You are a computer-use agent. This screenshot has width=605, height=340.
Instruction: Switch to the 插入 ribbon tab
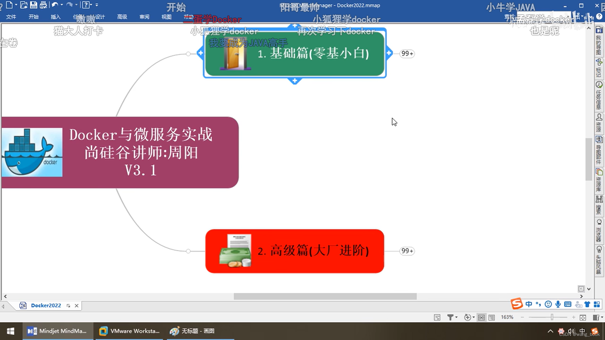tap(55, 17)
